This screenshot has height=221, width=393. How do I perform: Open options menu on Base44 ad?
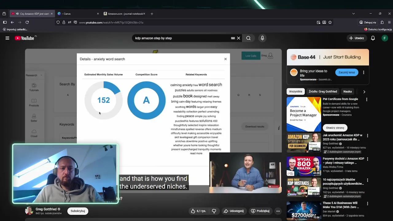tap(364, 72)
